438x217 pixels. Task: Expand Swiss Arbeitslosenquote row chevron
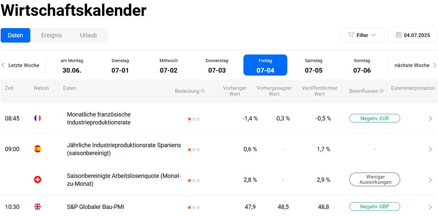(430, 180)
